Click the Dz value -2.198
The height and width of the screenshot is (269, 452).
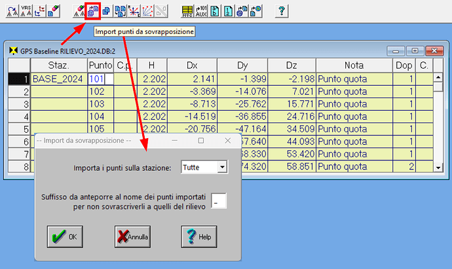(x=292, y=79)
